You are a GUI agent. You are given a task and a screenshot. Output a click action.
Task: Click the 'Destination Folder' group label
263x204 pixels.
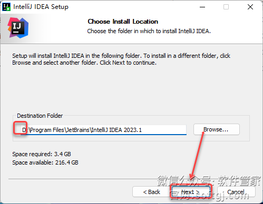[x=40, y=116]
